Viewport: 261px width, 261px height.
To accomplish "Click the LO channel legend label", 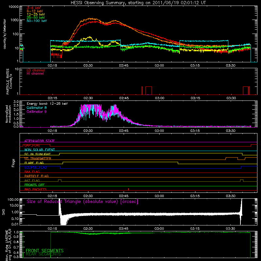I will click(x=36, y=70).
